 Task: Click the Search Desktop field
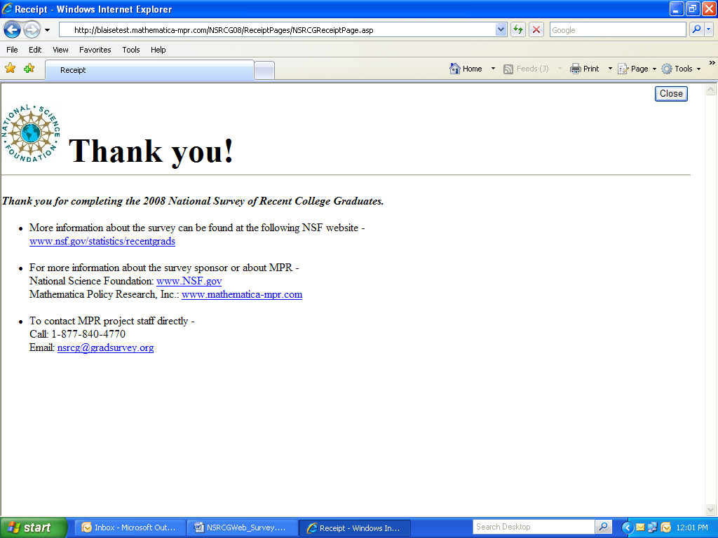(534, 527)
